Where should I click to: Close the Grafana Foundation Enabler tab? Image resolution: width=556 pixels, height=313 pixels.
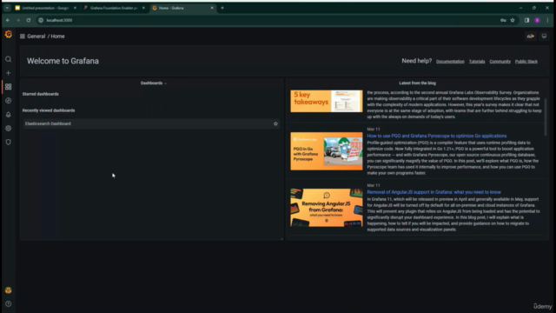[x=143, y=8]
